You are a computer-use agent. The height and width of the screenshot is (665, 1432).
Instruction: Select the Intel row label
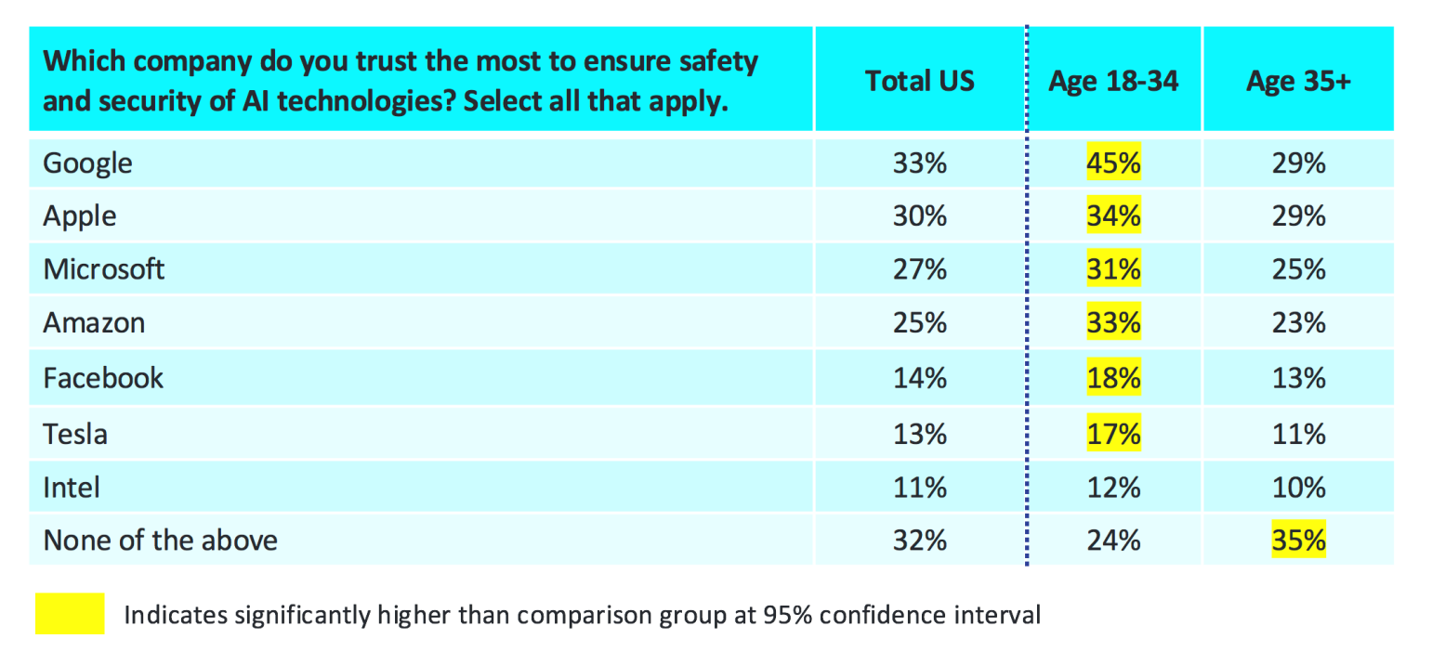click(72, 487)
